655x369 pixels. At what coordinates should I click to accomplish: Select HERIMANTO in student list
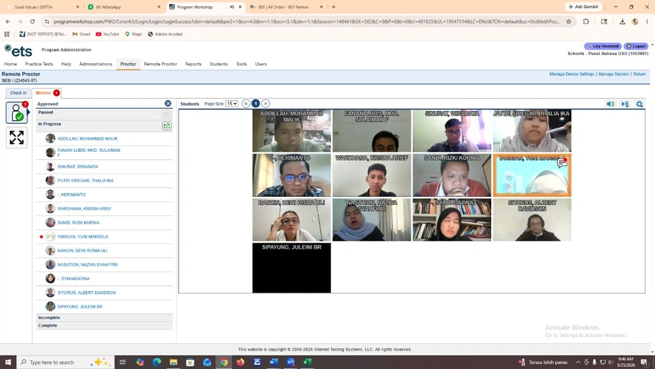pyautogui.click(x=73, y=194)
